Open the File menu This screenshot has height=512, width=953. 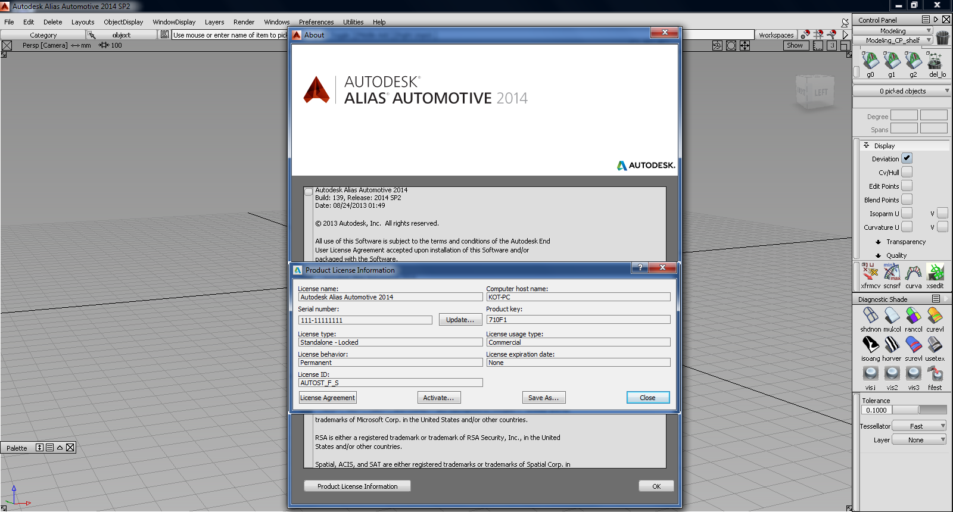coord(9,22)
